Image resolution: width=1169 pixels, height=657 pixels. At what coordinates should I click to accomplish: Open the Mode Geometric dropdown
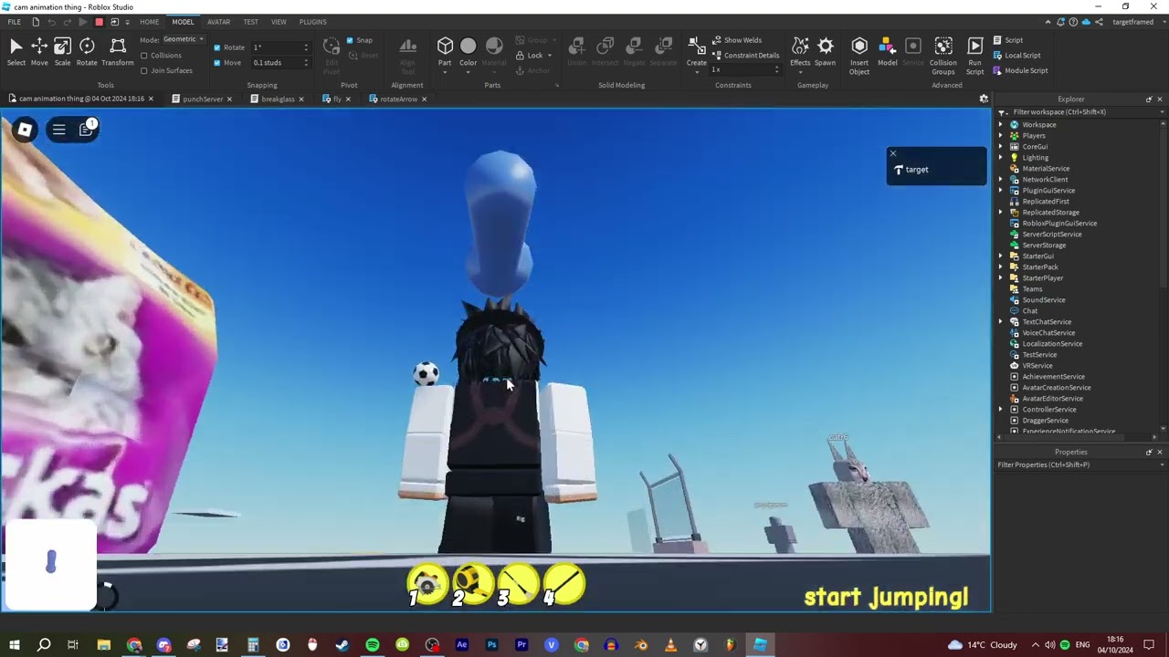(184, 39)
